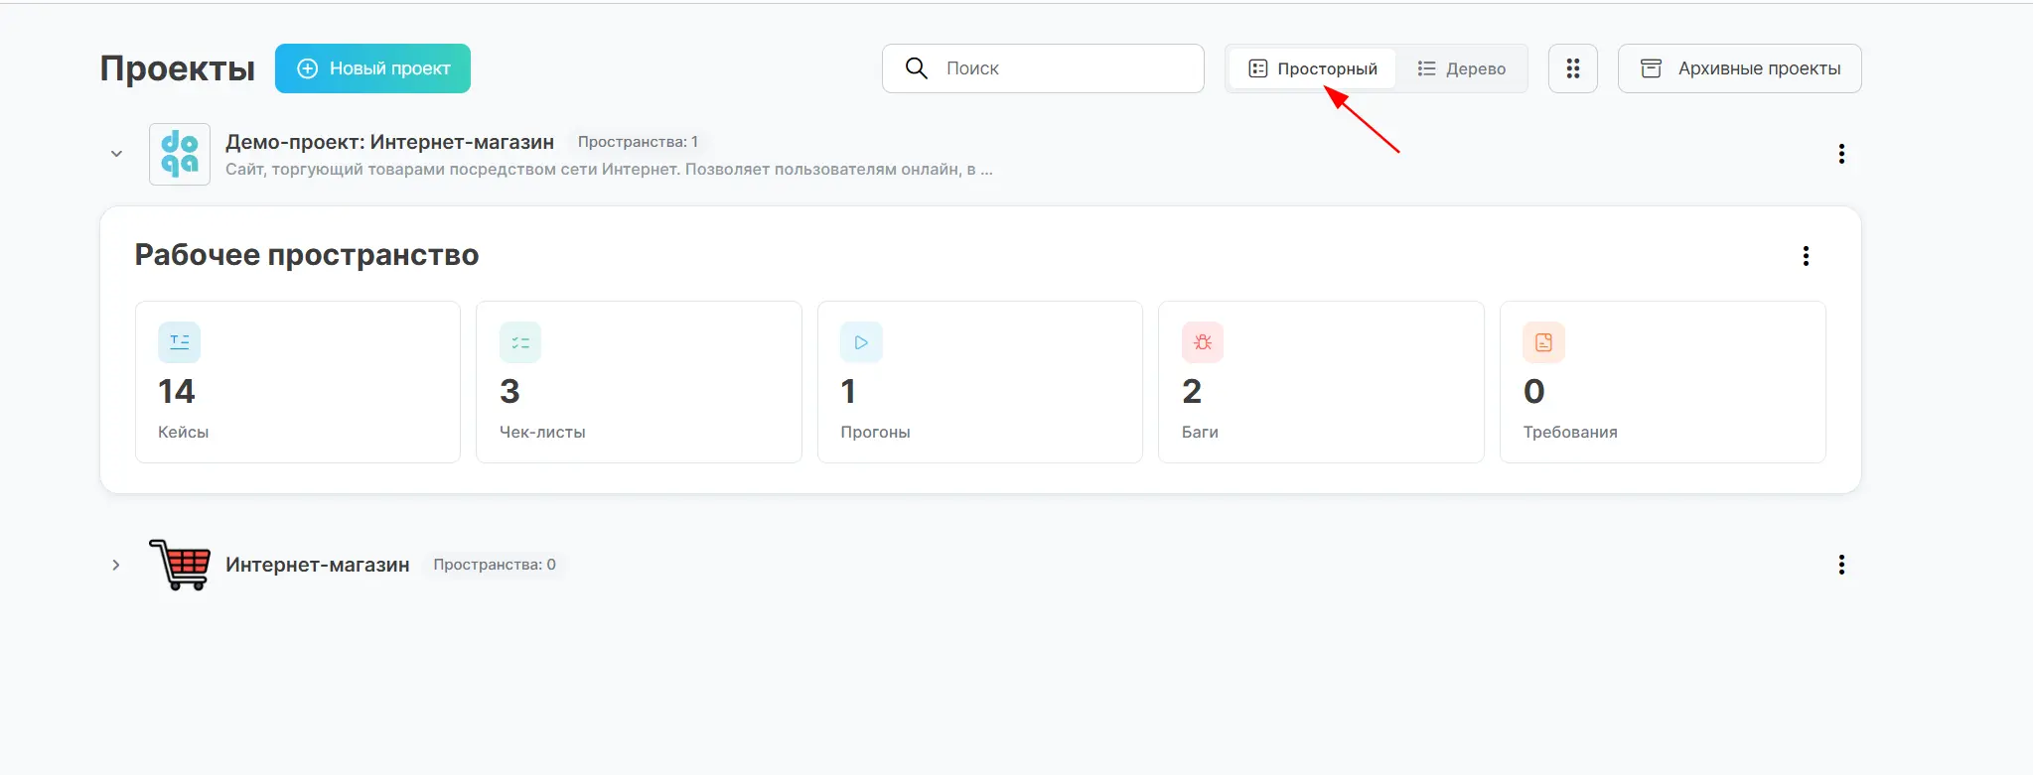Open the Прогоны card
2033x775 pixels.
[980, 382]
